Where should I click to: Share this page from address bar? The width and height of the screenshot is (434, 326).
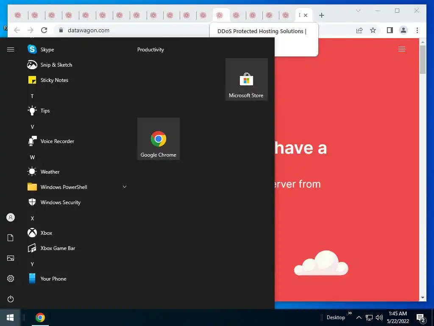tap(359, 30)
